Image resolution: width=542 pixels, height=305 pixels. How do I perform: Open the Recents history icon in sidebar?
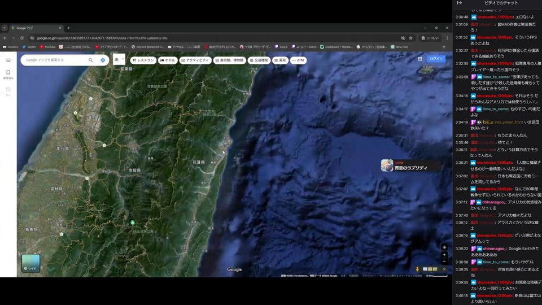pyautogui.click(x=8, y=90)
